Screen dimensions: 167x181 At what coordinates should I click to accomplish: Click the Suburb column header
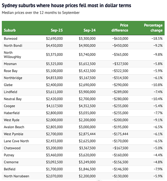click(10, 30)
